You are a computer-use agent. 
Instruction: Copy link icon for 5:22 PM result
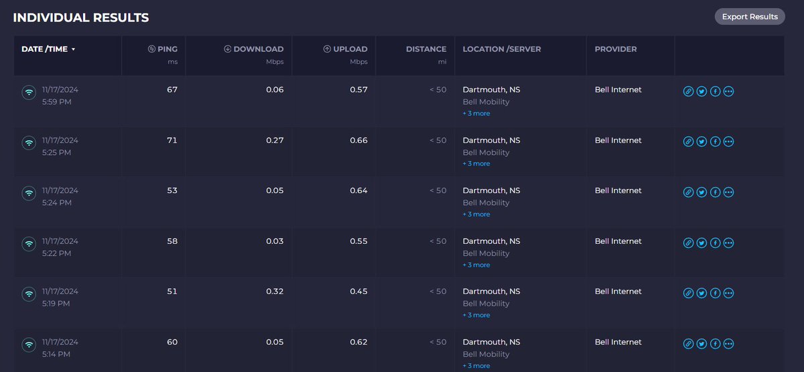pos(688,243)
